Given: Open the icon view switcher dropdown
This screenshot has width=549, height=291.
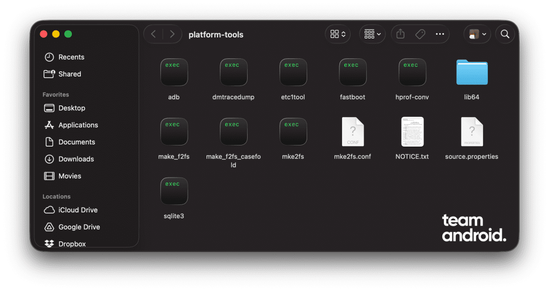Looking at the screenshot, I should (338, 34).
